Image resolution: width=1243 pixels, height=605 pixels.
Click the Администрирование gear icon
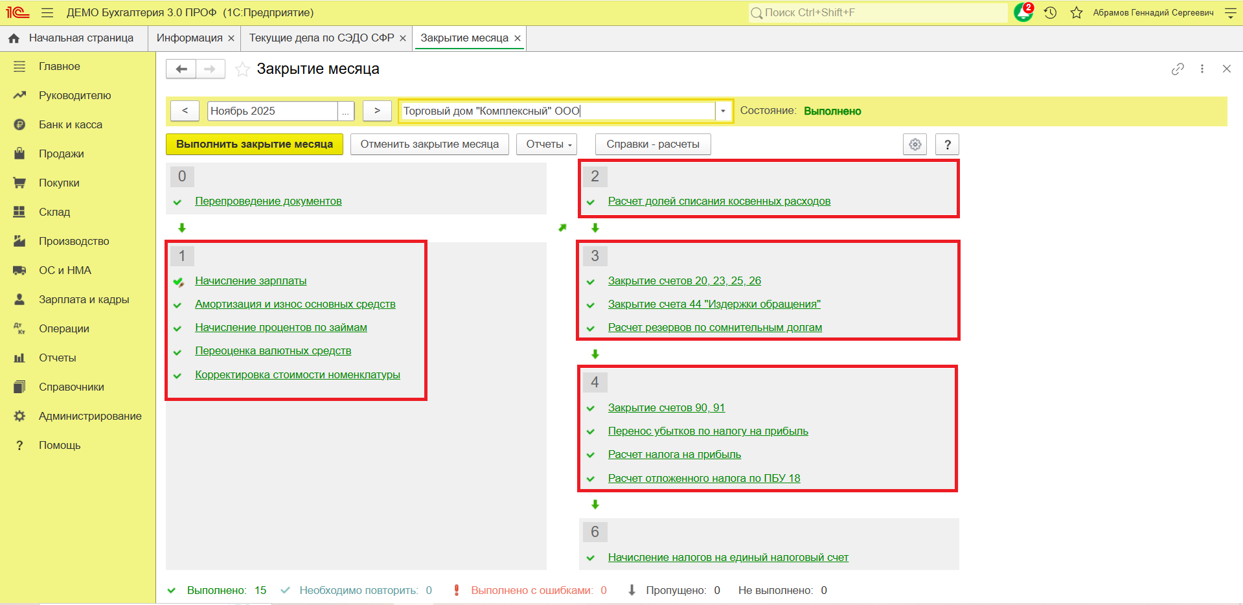(x=19, y=416)
